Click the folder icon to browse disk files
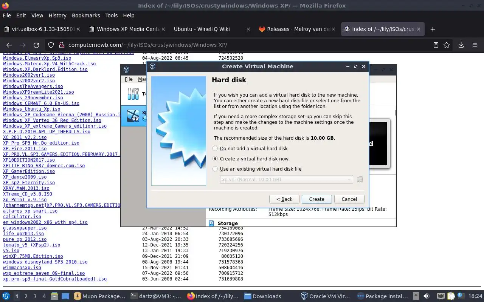The width and height of the screenshot is (484, 302). click(360, 180)
